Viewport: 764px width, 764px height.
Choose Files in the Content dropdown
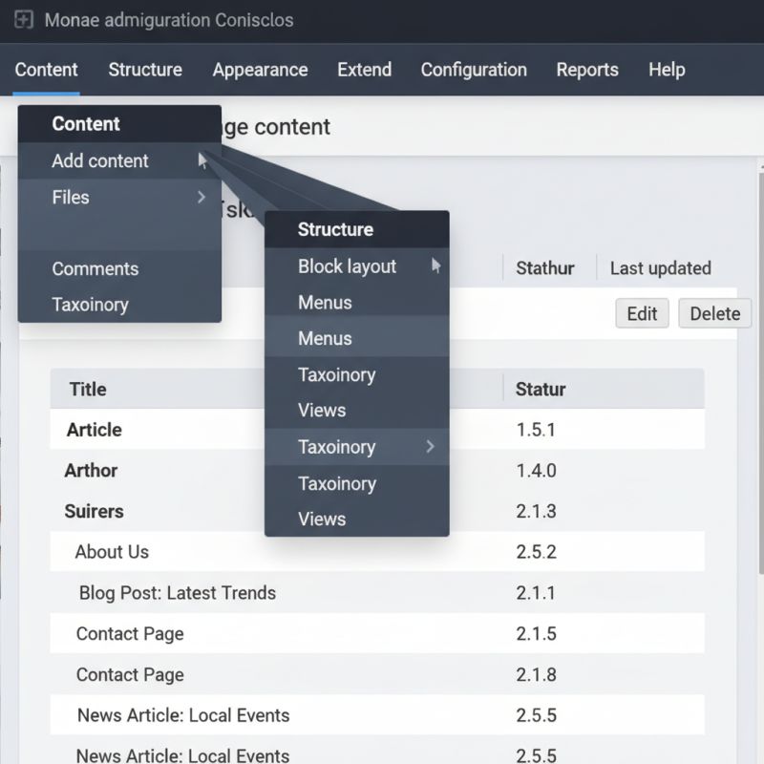119,198
